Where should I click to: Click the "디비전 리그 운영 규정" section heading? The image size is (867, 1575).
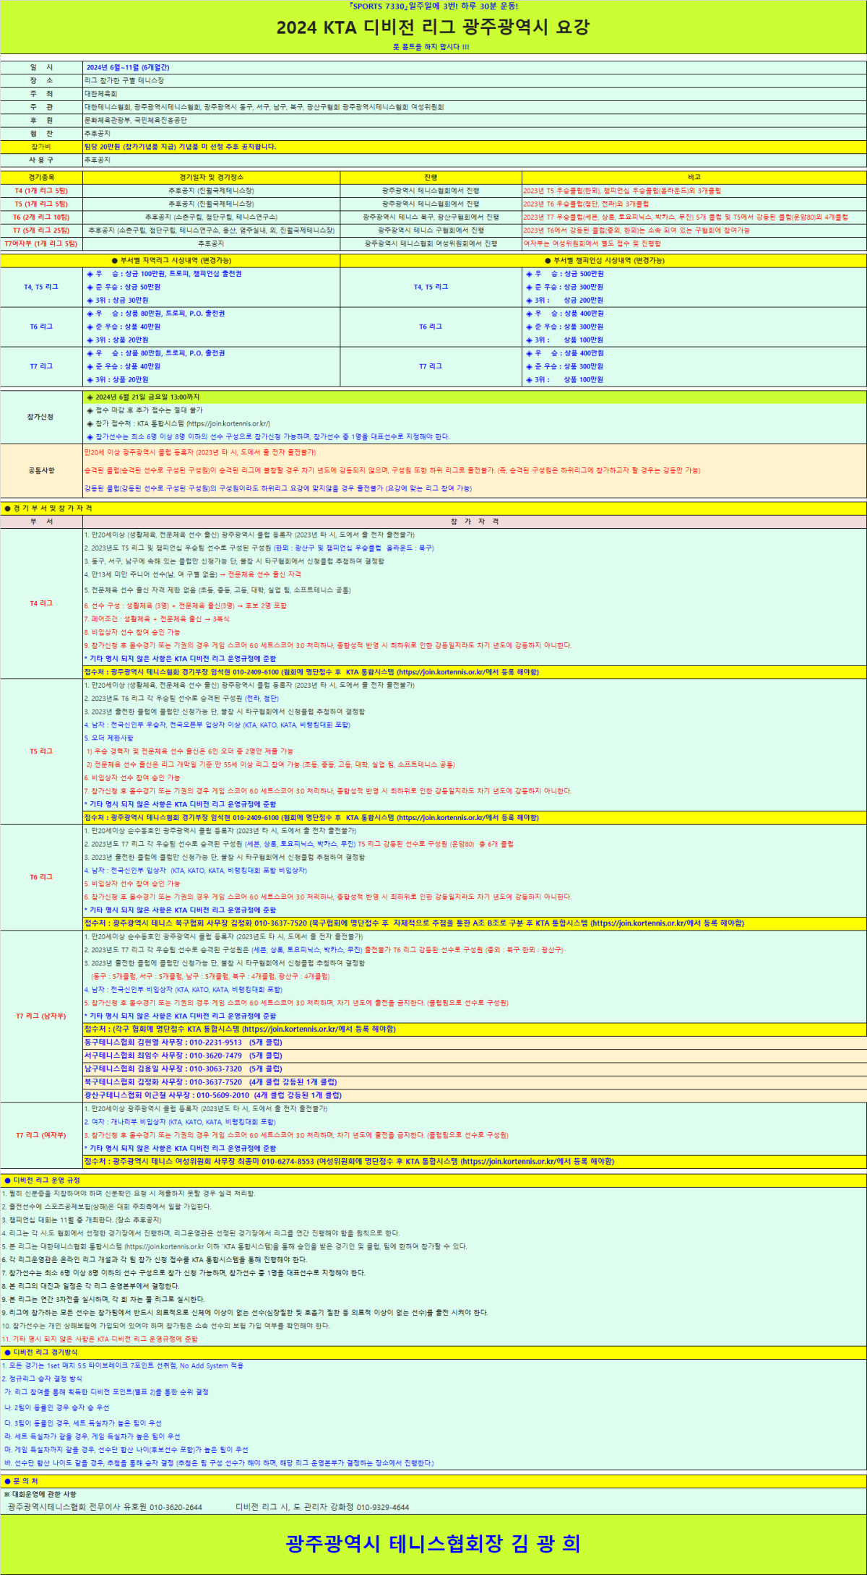42,1180
